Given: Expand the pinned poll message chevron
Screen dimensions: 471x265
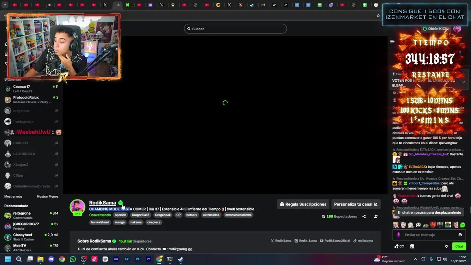Looking at the screenshot, I should pyautogui.click(x=464, y=82).
